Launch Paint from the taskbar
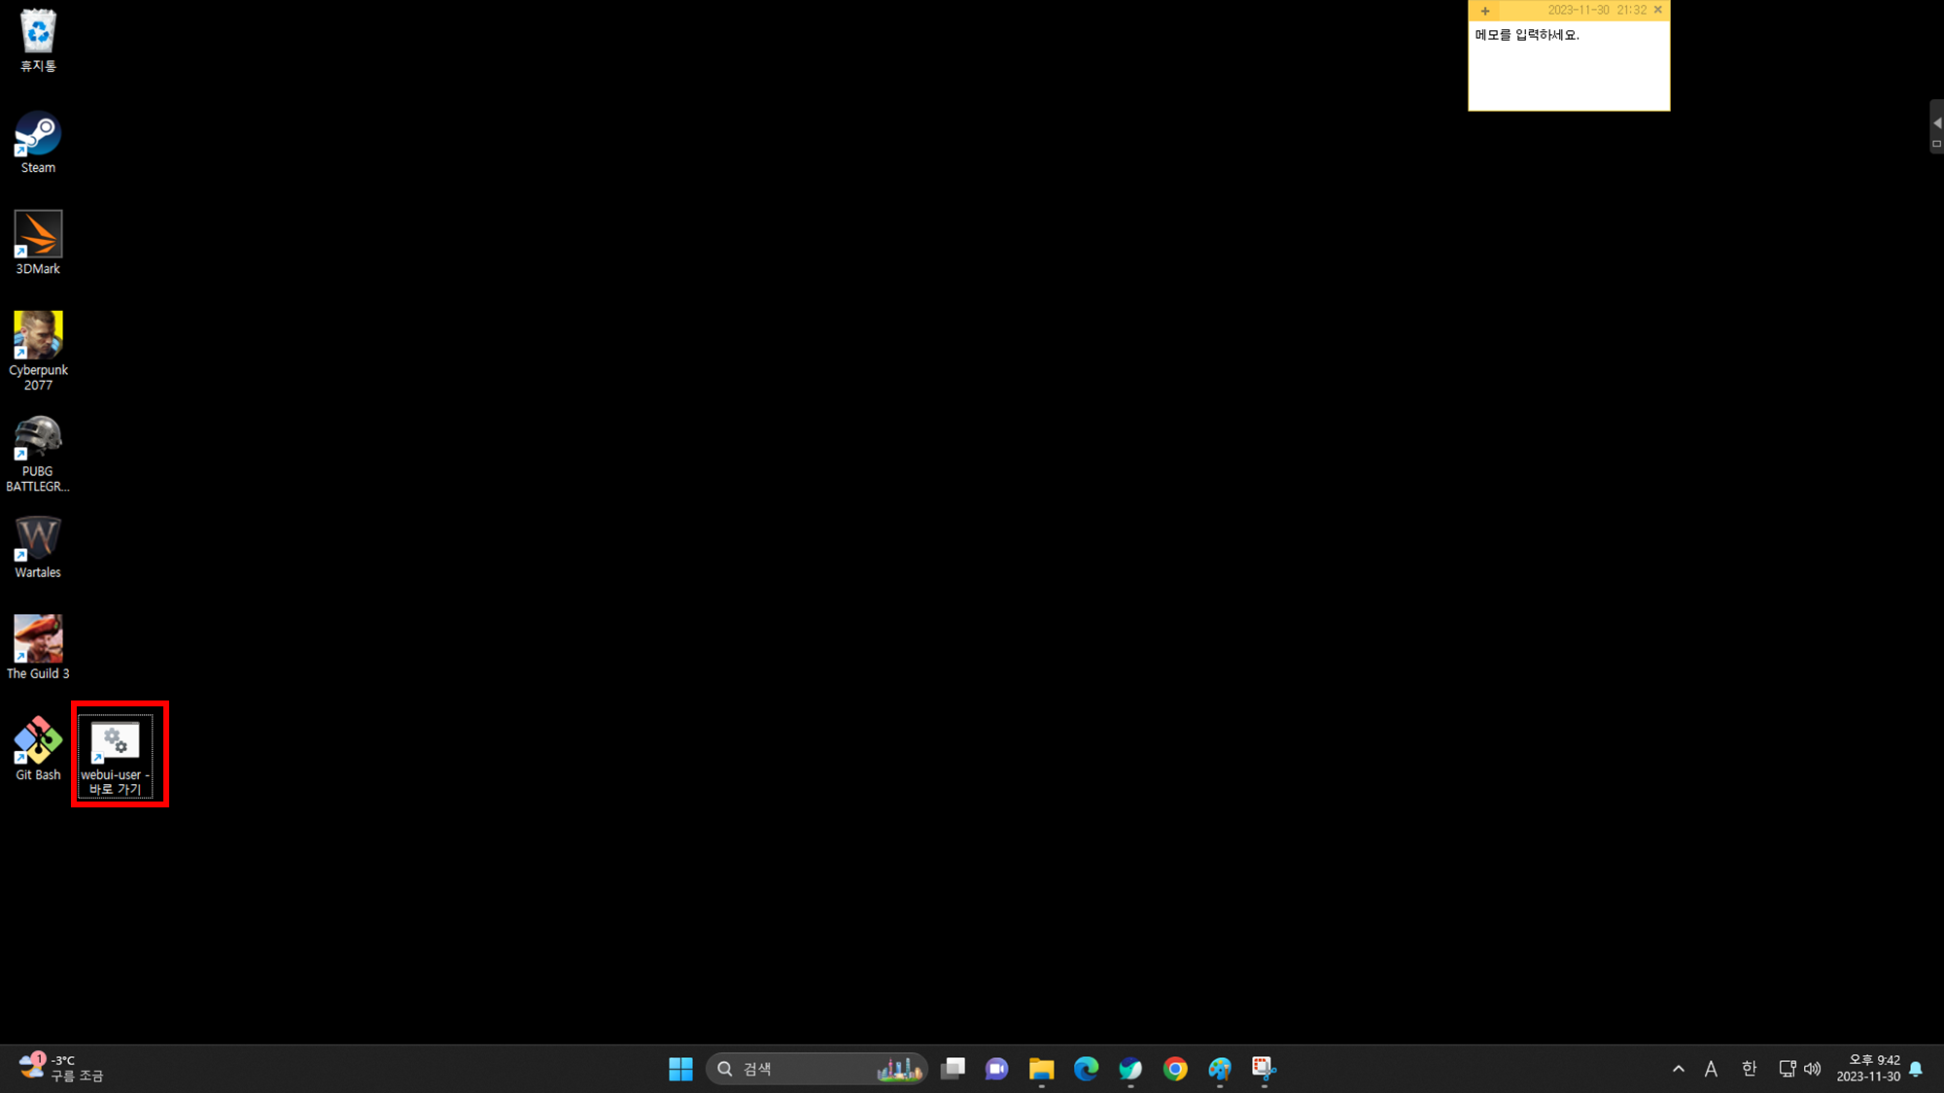Viewport: 1944px width, 1093px height. coord(1220,1069)
